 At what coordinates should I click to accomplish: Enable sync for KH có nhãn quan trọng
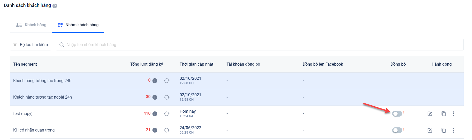(x=397, y=130)
